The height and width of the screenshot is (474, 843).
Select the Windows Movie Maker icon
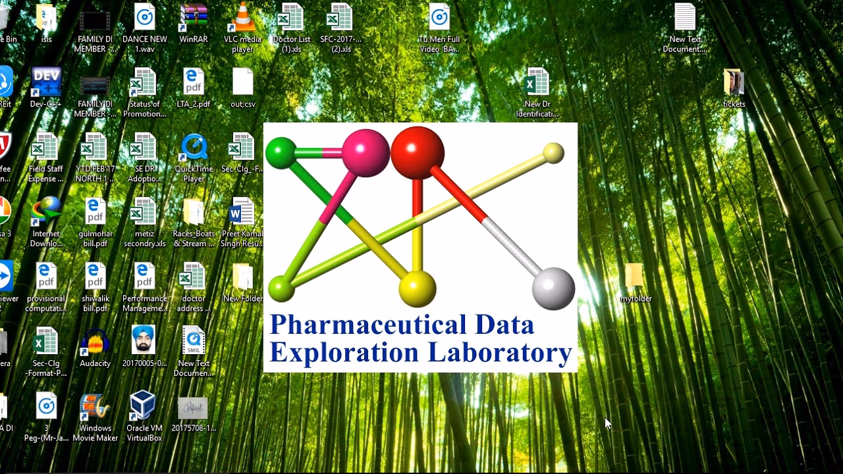click(x=95, y=407)
